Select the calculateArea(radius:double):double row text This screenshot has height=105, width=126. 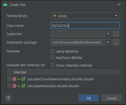(x=53, y=86)
